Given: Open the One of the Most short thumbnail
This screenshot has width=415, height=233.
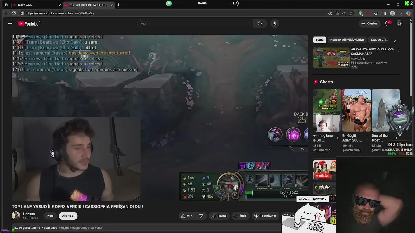Looking at the screenshot, I should tap(385, 110).
